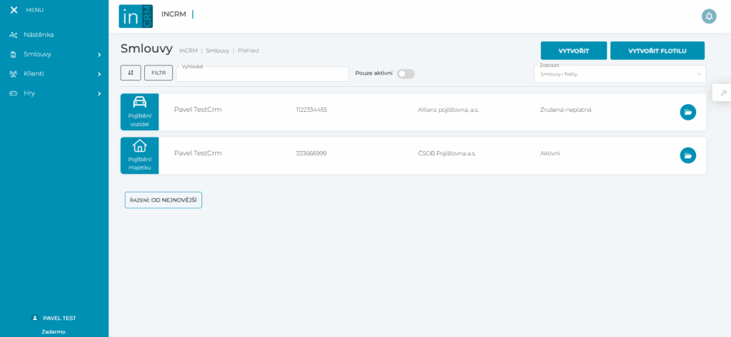
Task: Click the house Pojištění majetku icon
Action: click(x=140, y=146)
